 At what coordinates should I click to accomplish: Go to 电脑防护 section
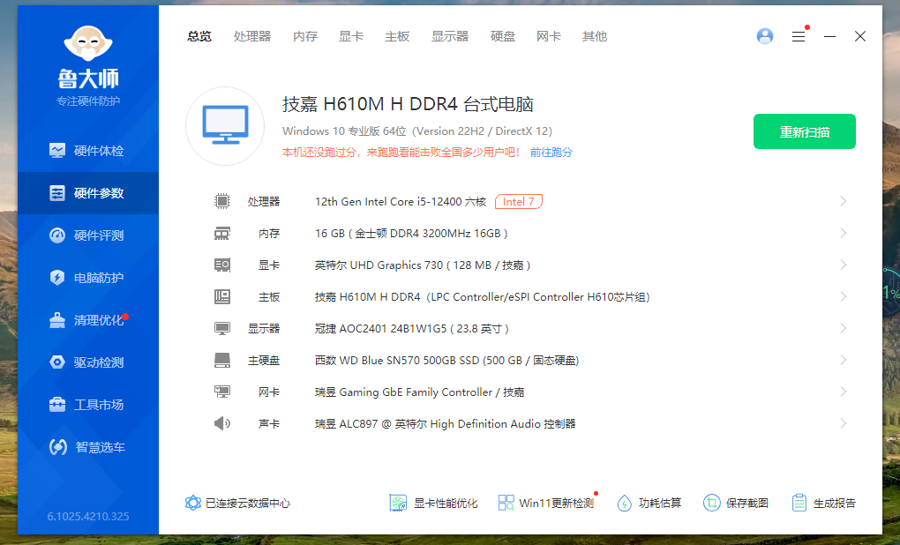88,279
